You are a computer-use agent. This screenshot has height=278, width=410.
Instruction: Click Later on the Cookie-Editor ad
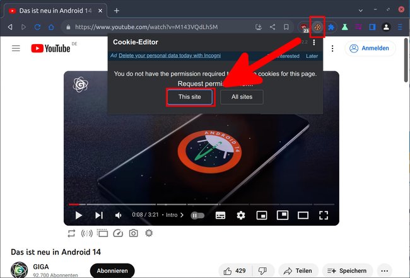[312, 56]
